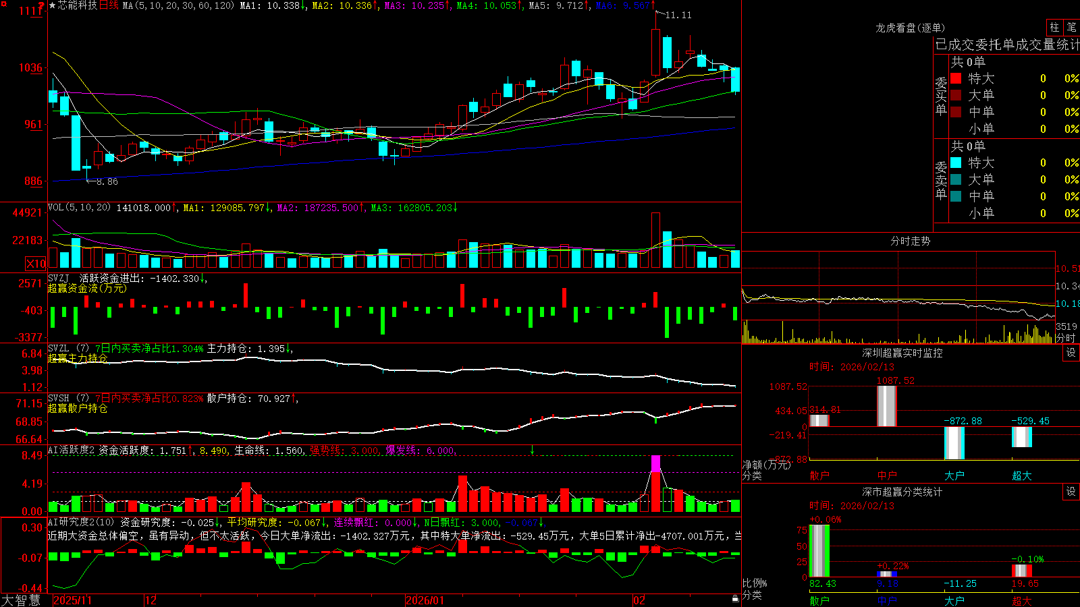This screenshot has height=607, width=1080.
Task: Click cyan swatch for 委卖单 特大
Action: click(x=956, y=163)
